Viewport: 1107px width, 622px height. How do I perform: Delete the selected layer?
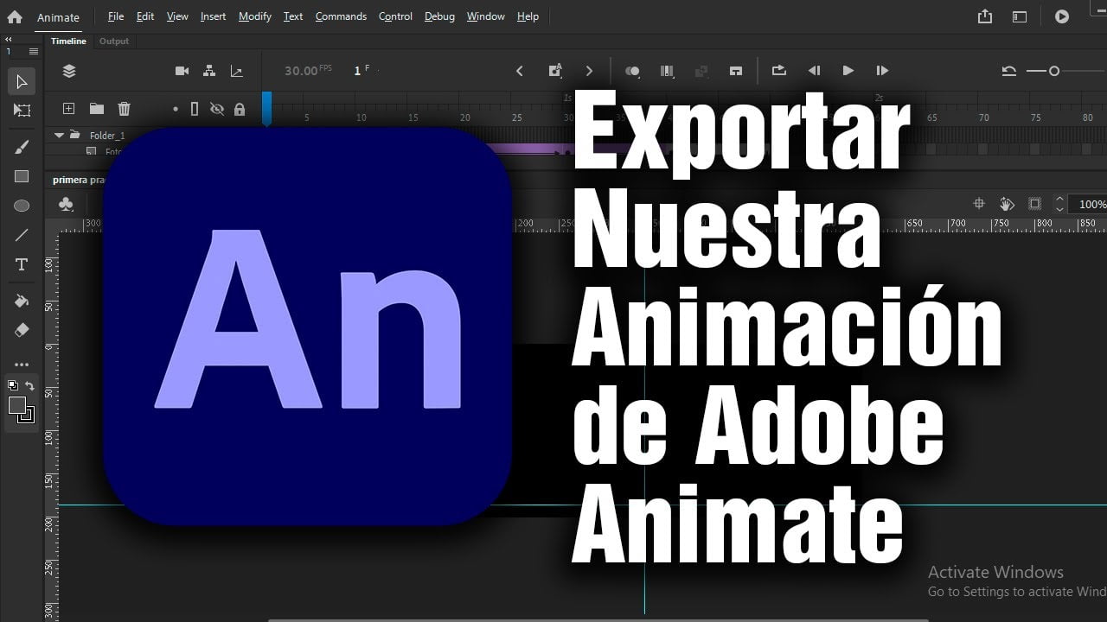click(x=125, y=109)
